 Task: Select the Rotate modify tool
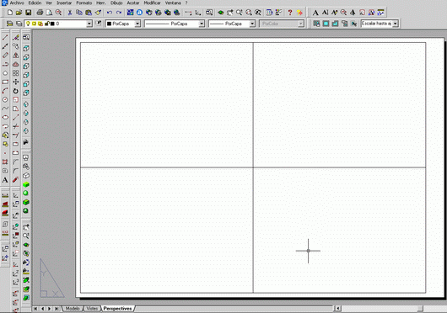16,91
